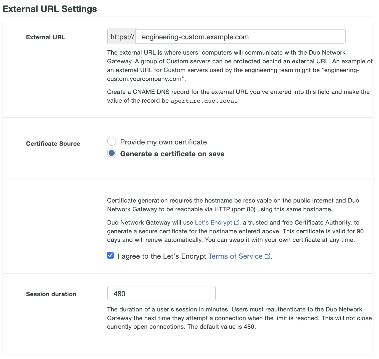
Task: Click the "External URL" field label
Action: point(45,37)
